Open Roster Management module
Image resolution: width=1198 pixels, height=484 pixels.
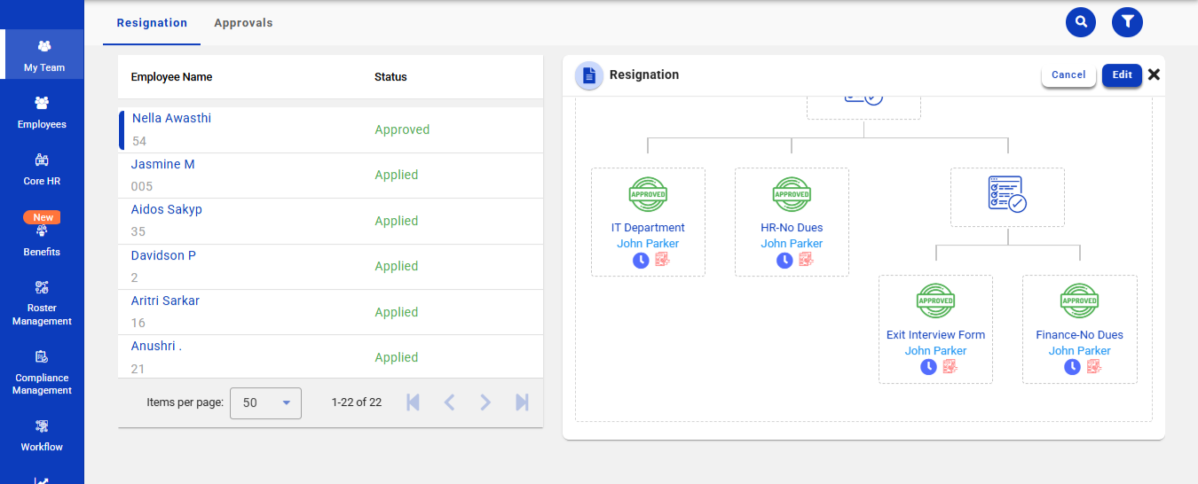click(x=42, y=303)
